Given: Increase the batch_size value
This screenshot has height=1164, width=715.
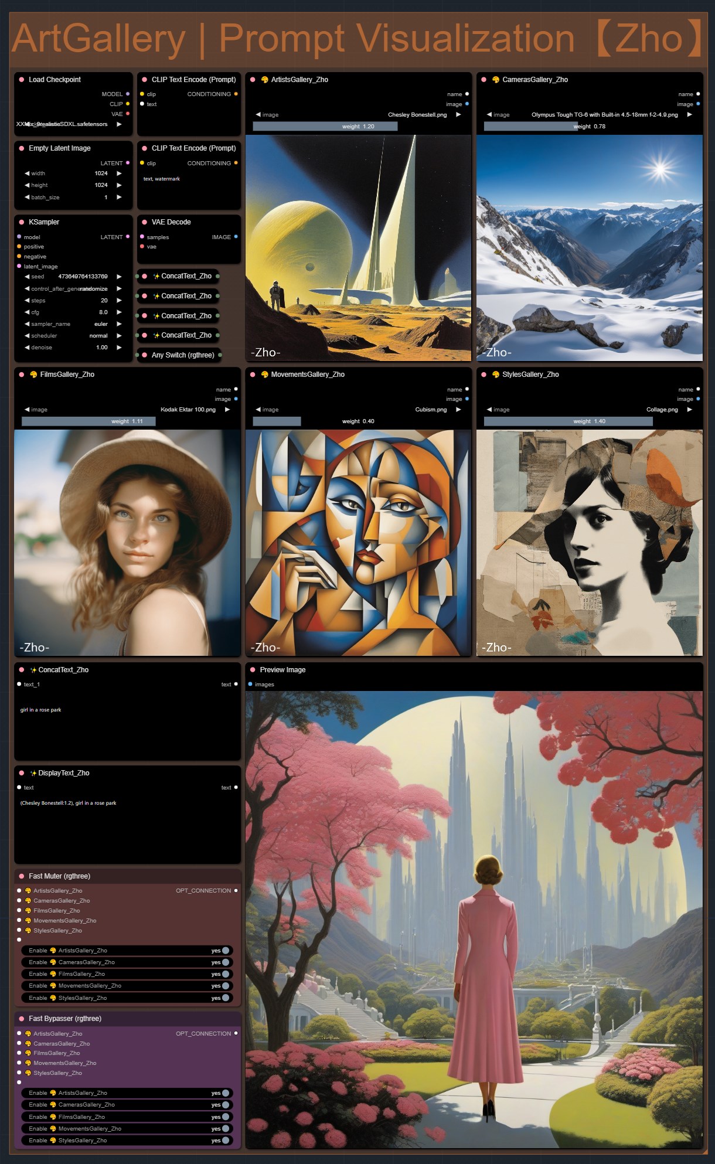Looking at the screenshot, I should pos(119,198).
